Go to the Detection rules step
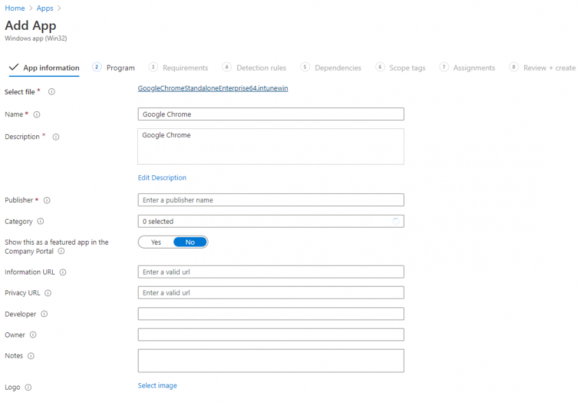This screenshot has width=580, height=406. (x=260, y=67)
